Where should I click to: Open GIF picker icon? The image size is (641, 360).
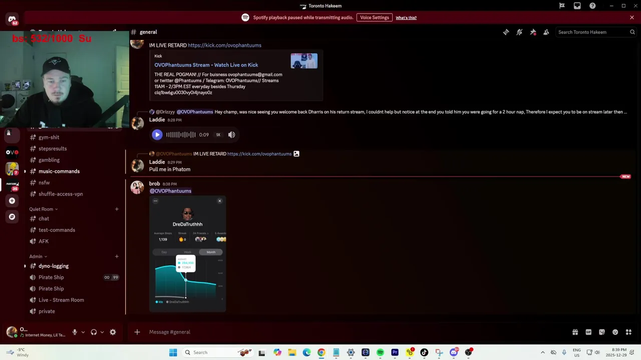pyautogui.click(x=588, y=332)
